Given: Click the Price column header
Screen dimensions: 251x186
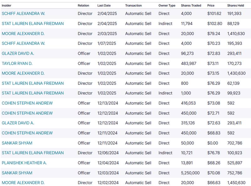Looking at the screenshot, I should 211,5.
